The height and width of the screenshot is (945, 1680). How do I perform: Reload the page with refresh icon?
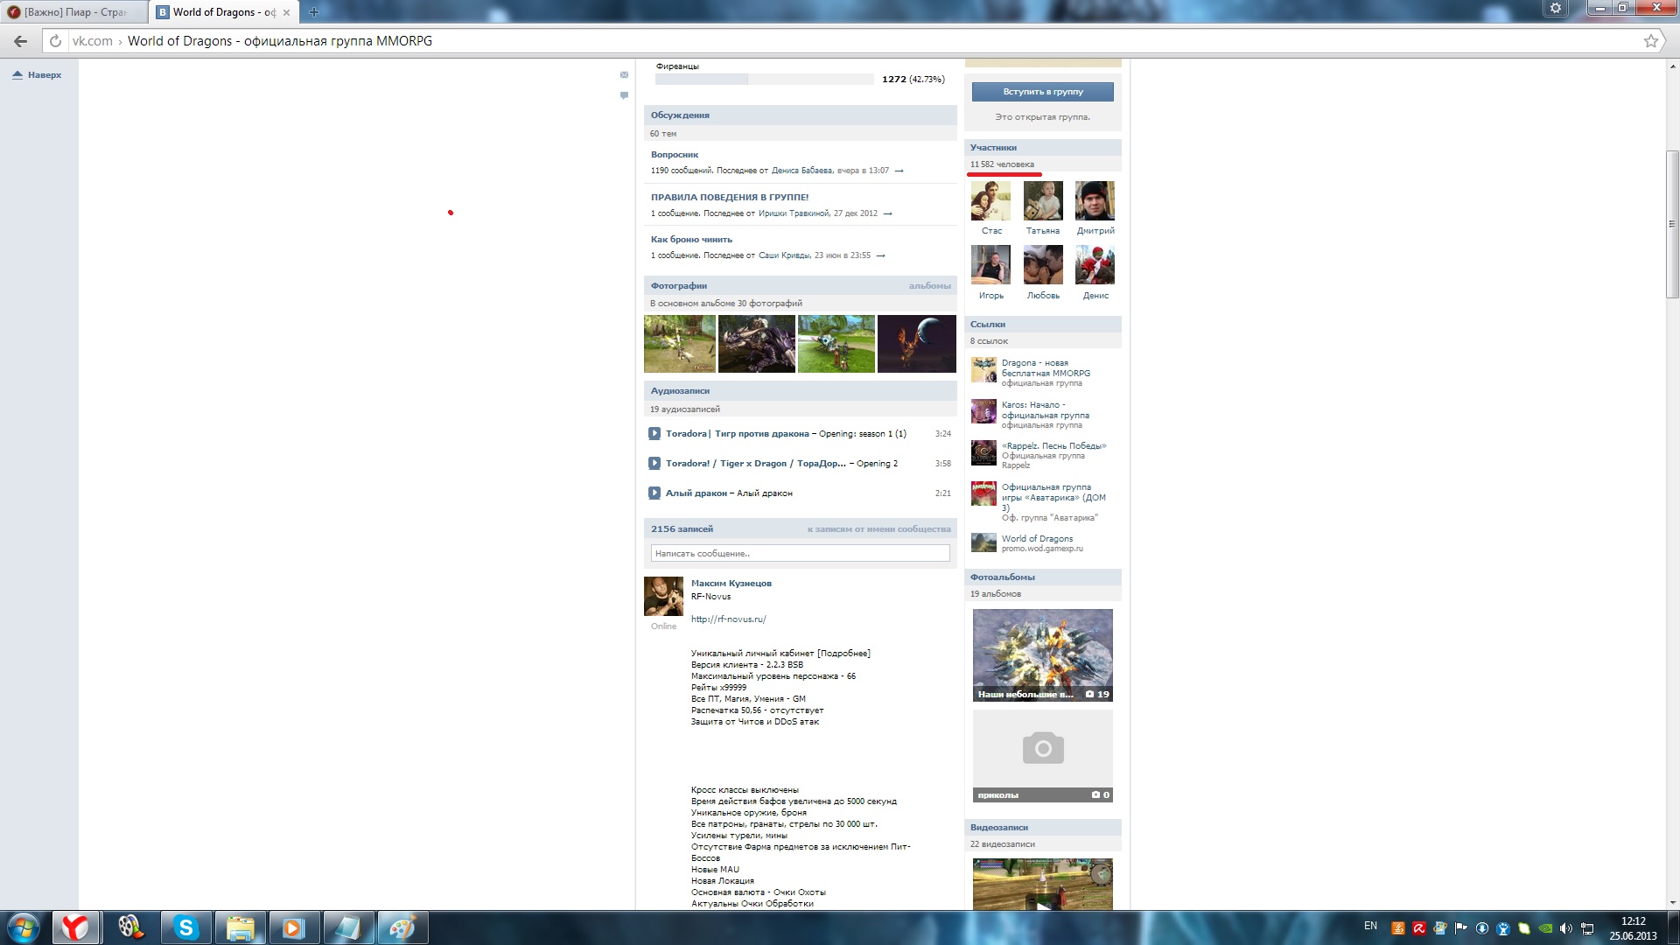(x=55, y=41)
